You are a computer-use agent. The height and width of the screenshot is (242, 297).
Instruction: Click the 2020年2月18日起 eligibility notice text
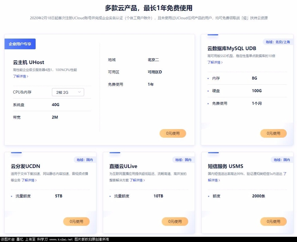[149, 18]
